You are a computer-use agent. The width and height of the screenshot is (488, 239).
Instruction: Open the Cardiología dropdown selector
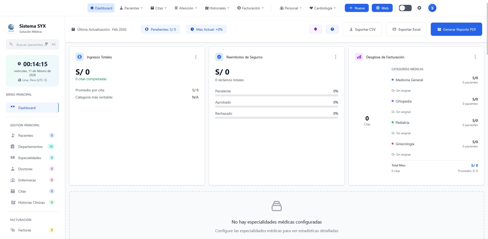tap(322, 8)
